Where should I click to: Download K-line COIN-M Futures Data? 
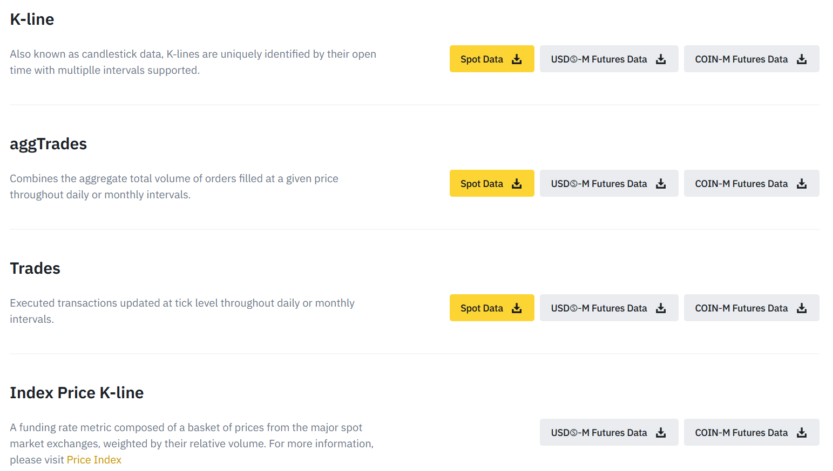pyautogui.click(x=751, y=59)
